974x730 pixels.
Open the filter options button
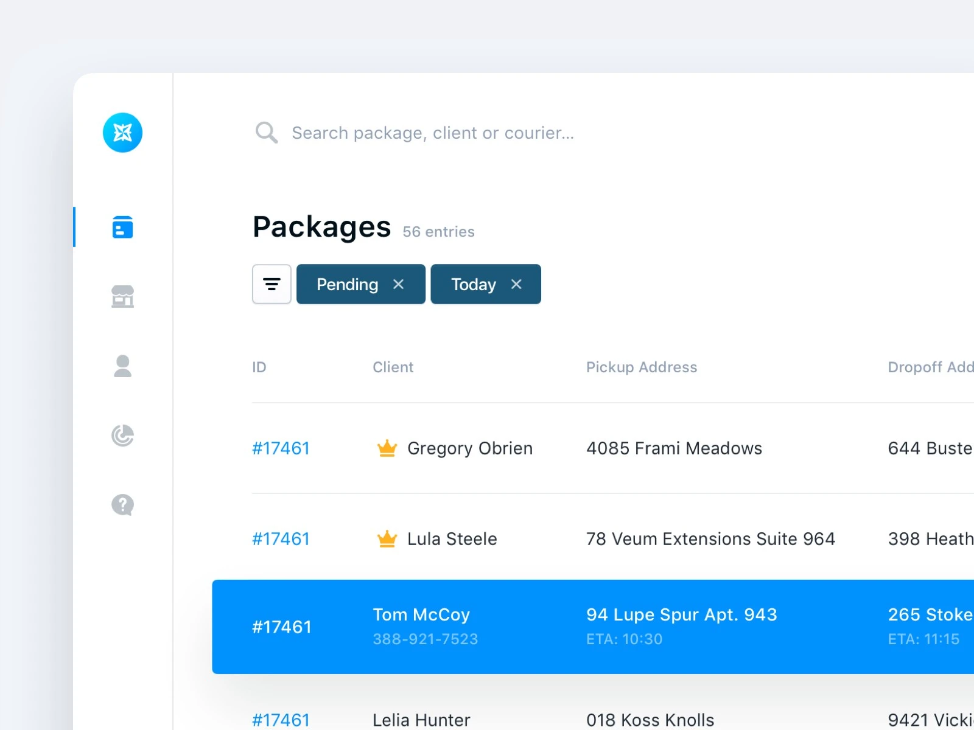point(272,284)
